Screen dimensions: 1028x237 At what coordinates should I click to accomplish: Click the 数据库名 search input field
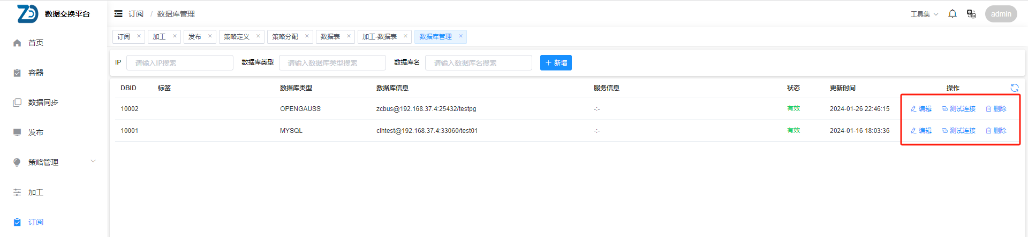[478, 63]
